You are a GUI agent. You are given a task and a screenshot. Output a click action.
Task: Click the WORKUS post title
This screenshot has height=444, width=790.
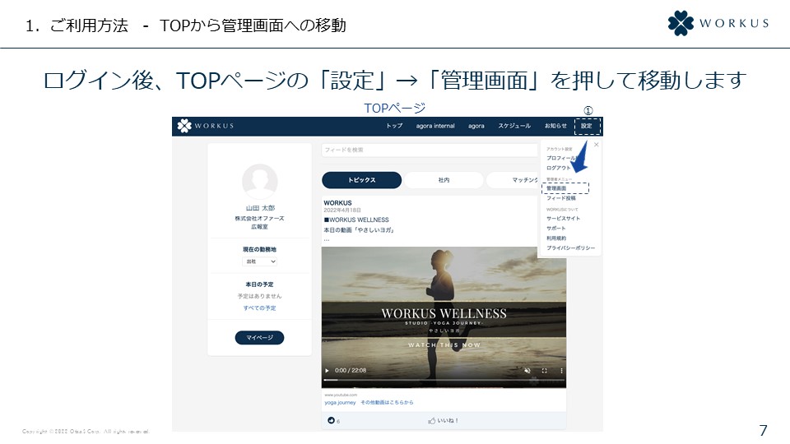click(337, 203)
